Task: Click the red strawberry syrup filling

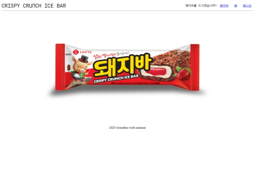Action: coord(156,72)
